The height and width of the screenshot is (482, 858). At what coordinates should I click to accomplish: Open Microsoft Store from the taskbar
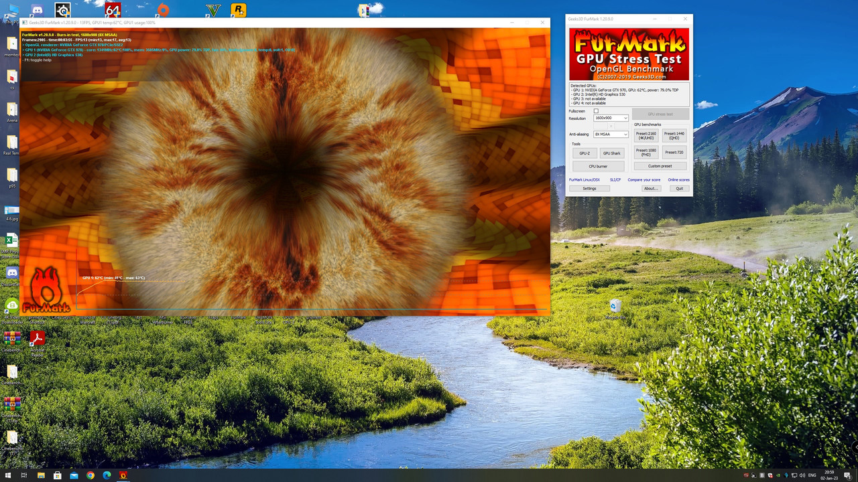57,475
